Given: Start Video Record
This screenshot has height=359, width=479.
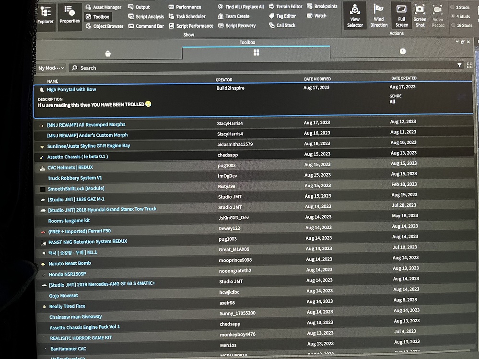Looking at the screenshot, I should pos(438,15).
